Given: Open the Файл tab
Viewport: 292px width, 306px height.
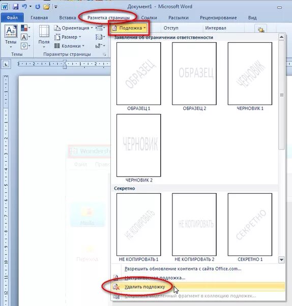Looking at the screenshot, I should pyautogui.click(x=12, y=18).
